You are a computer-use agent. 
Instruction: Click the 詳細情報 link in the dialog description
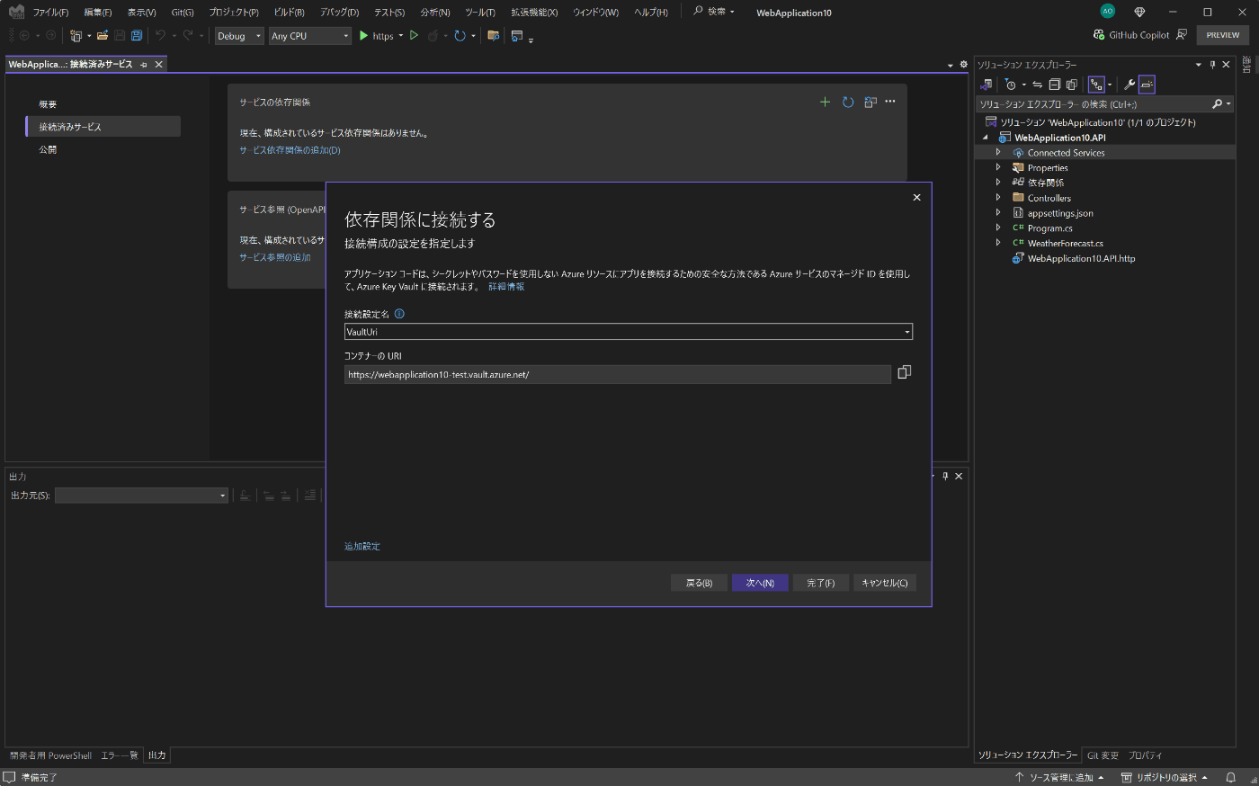tap(506, 287)
